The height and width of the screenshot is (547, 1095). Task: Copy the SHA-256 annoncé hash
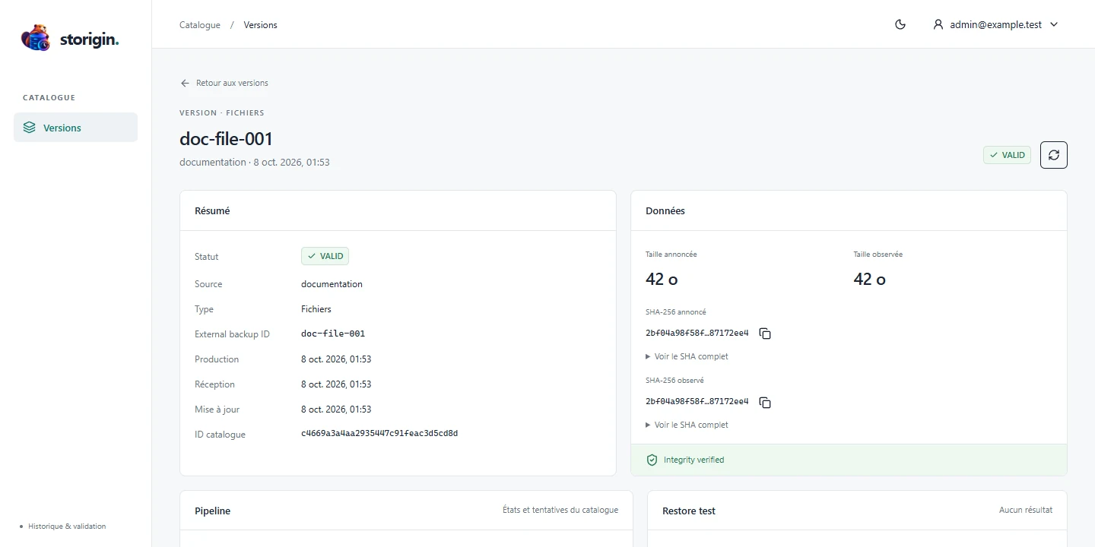point(765,334)
